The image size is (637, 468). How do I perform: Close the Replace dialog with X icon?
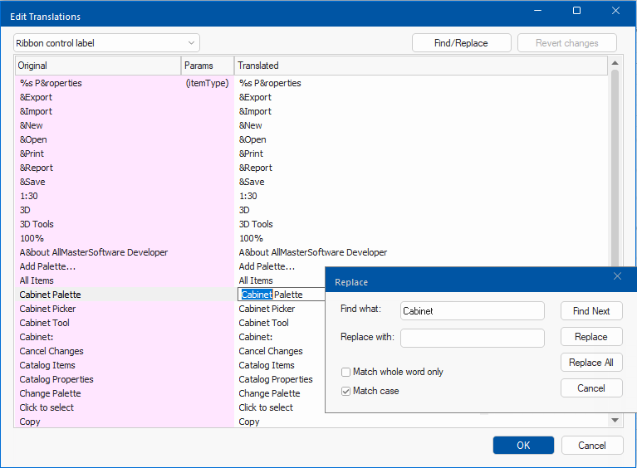(617, 276)
